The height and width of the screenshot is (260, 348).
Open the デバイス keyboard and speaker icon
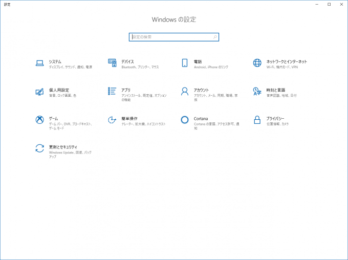click(112, 63)
